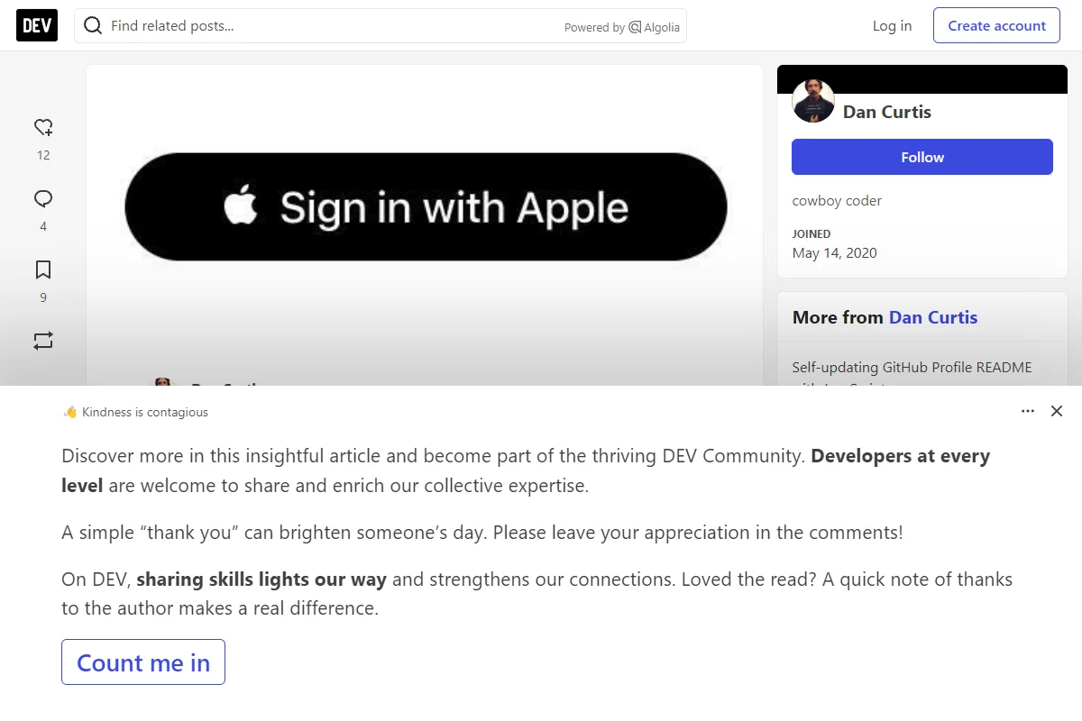Click the Sign in with Apple cover image
1082x721 pixels.
tap(425, 206)
